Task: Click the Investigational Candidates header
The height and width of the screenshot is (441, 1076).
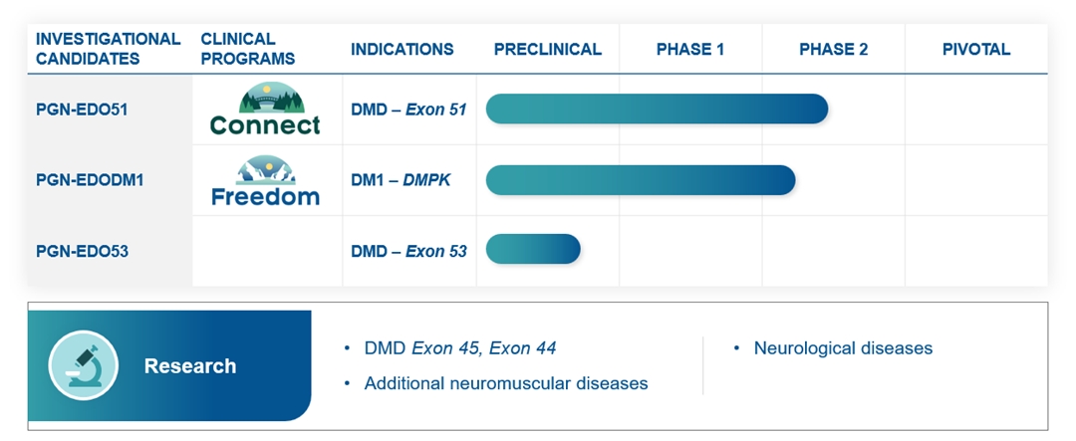Action: (108, 49)
